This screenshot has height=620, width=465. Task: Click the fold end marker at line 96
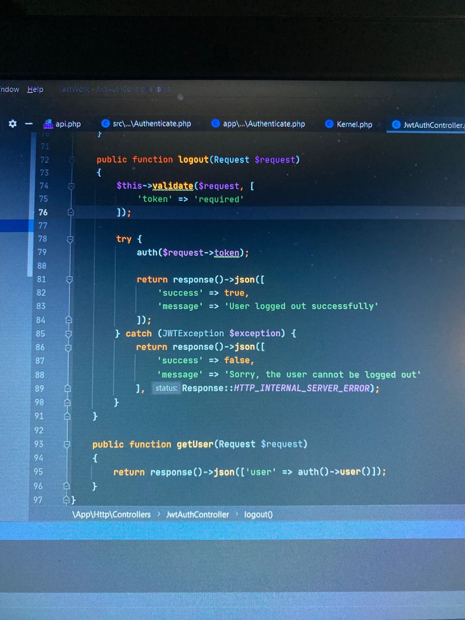pos(67,486)
